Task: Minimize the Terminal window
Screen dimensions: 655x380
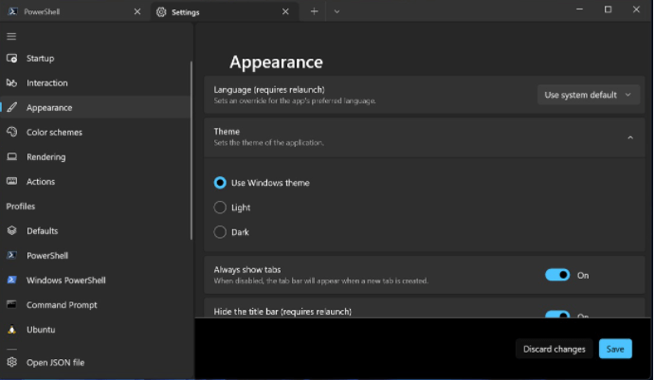Action: pos(579,9)
